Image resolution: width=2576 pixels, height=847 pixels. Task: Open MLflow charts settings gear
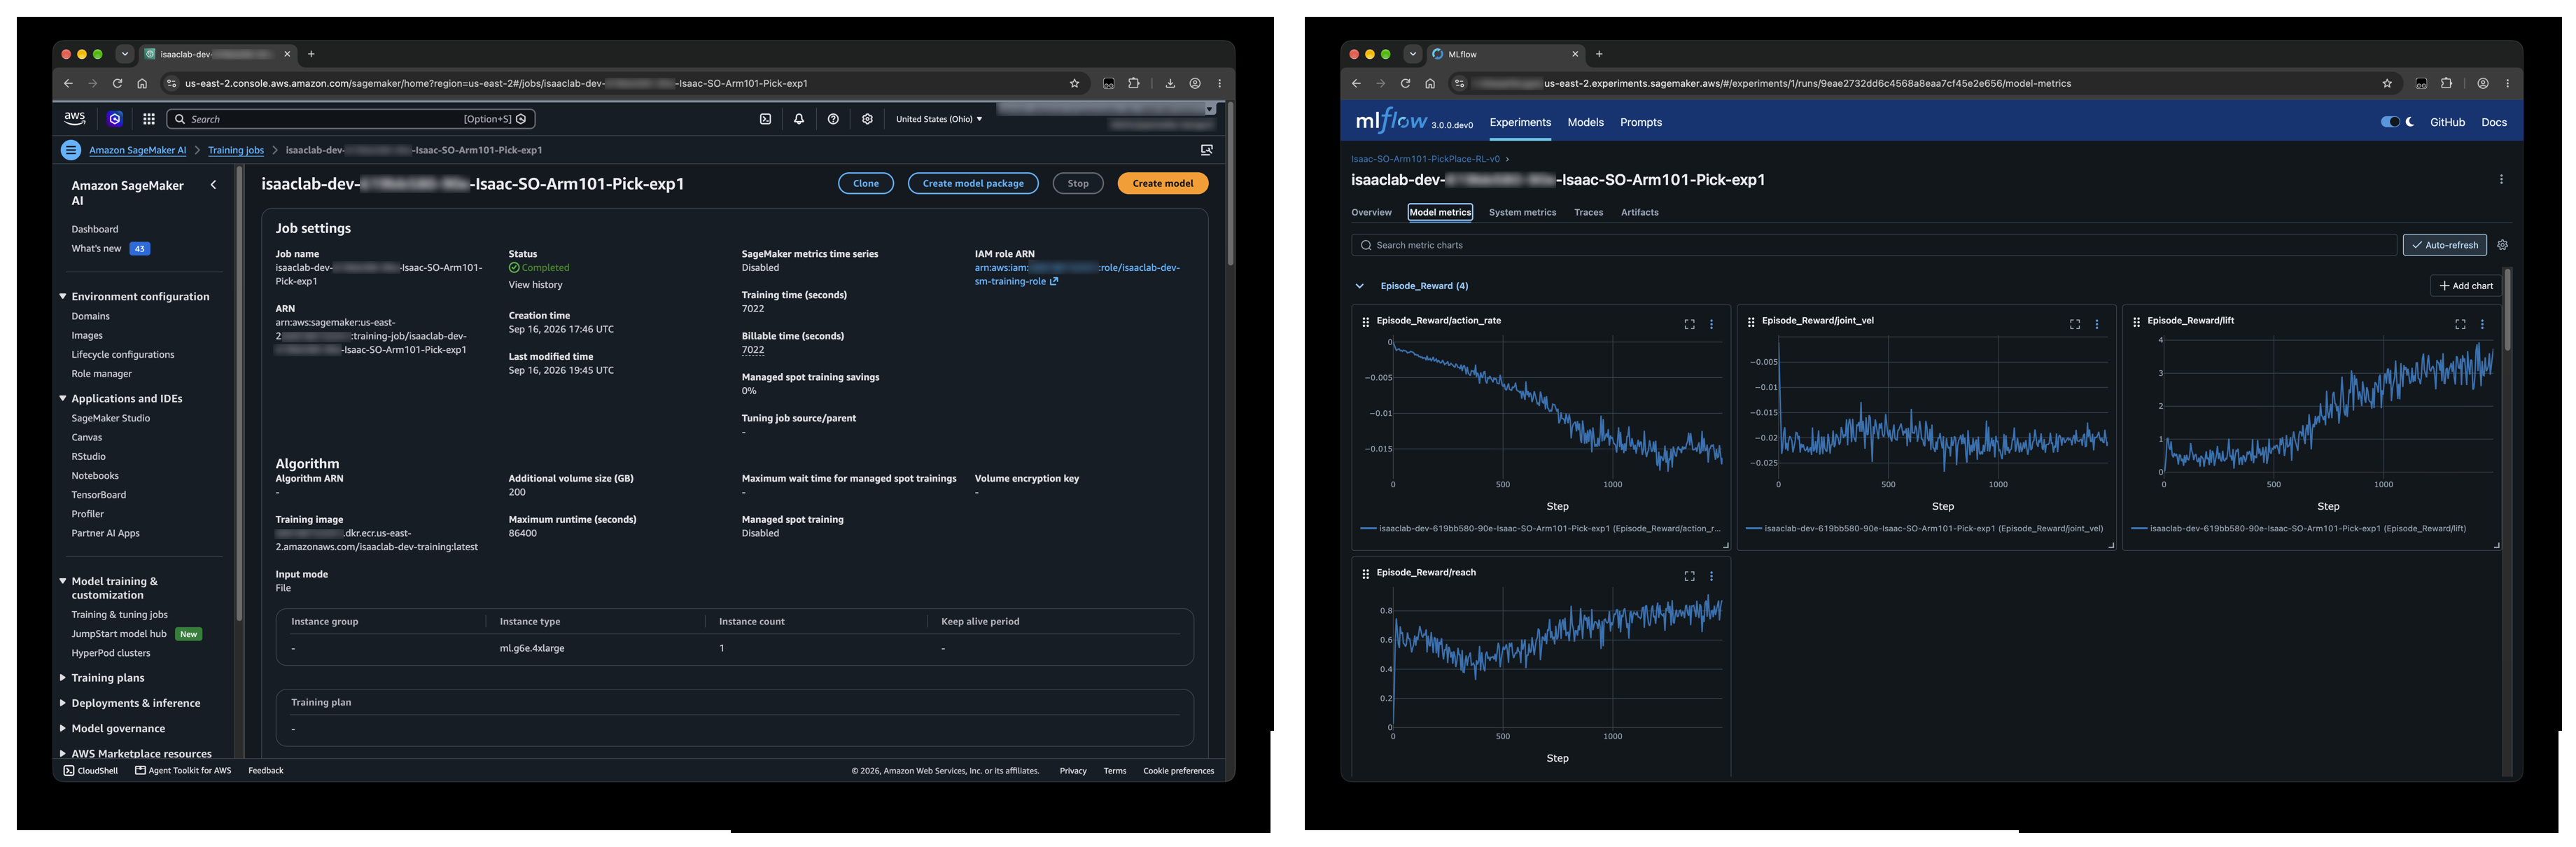2502,245
